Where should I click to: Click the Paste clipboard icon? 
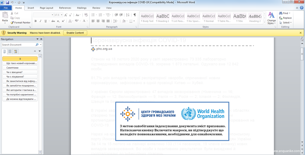coord(5,16)
